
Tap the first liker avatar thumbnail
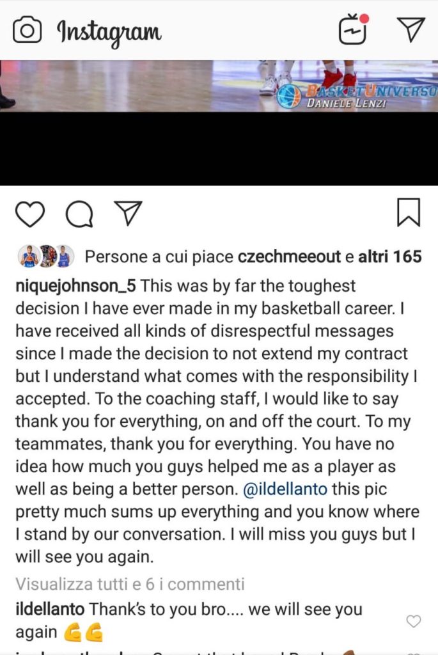pos(29,257)
